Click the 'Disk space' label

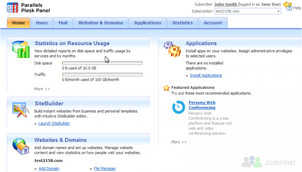pos(43,63)
